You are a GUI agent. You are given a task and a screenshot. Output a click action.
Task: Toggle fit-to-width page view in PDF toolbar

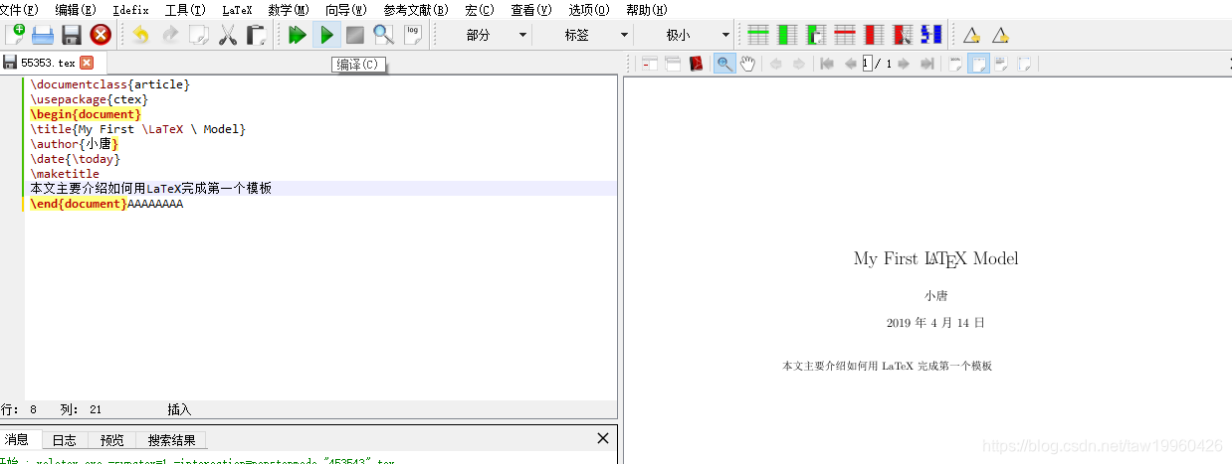coord(978,64)
